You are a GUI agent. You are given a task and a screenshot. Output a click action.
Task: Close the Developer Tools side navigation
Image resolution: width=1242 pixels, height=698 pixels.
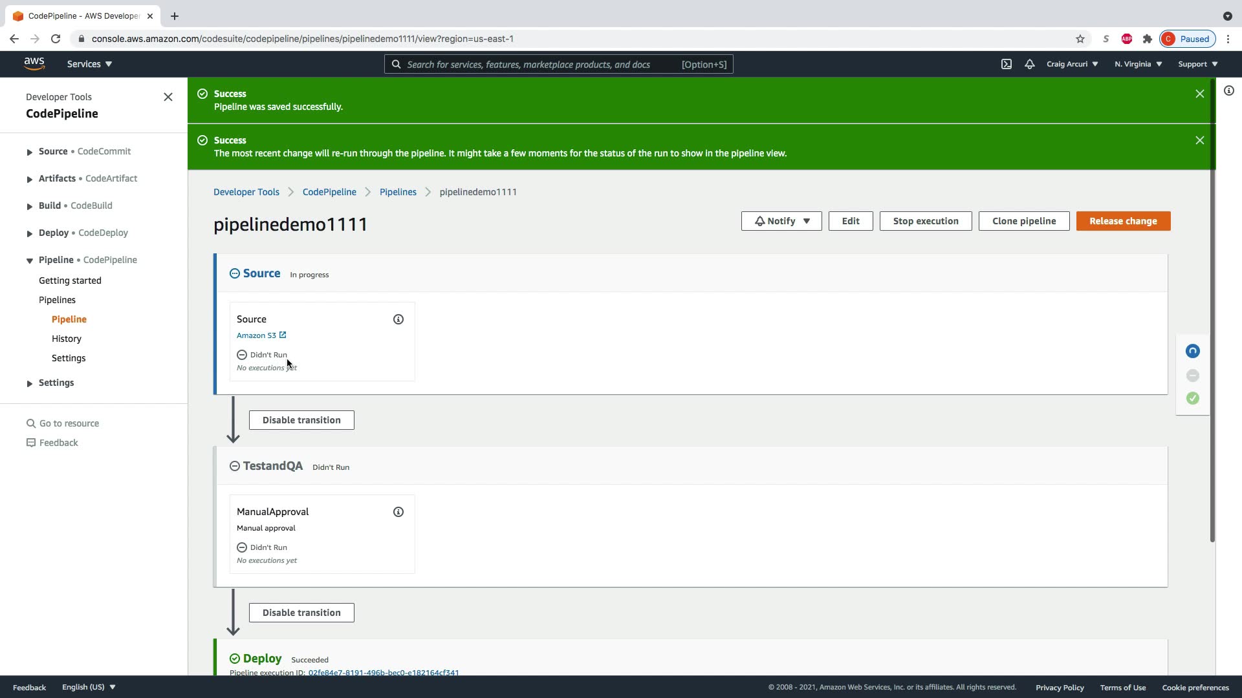click(x=168, y=97)
